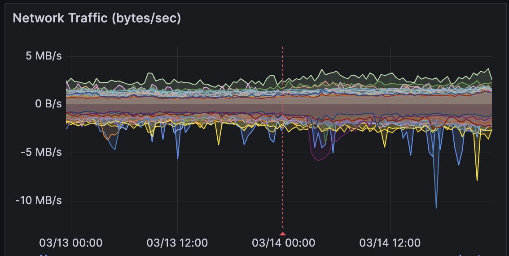Click the 03/13 00:00 x-axis label
509x256 pixels.
[71, 243]
